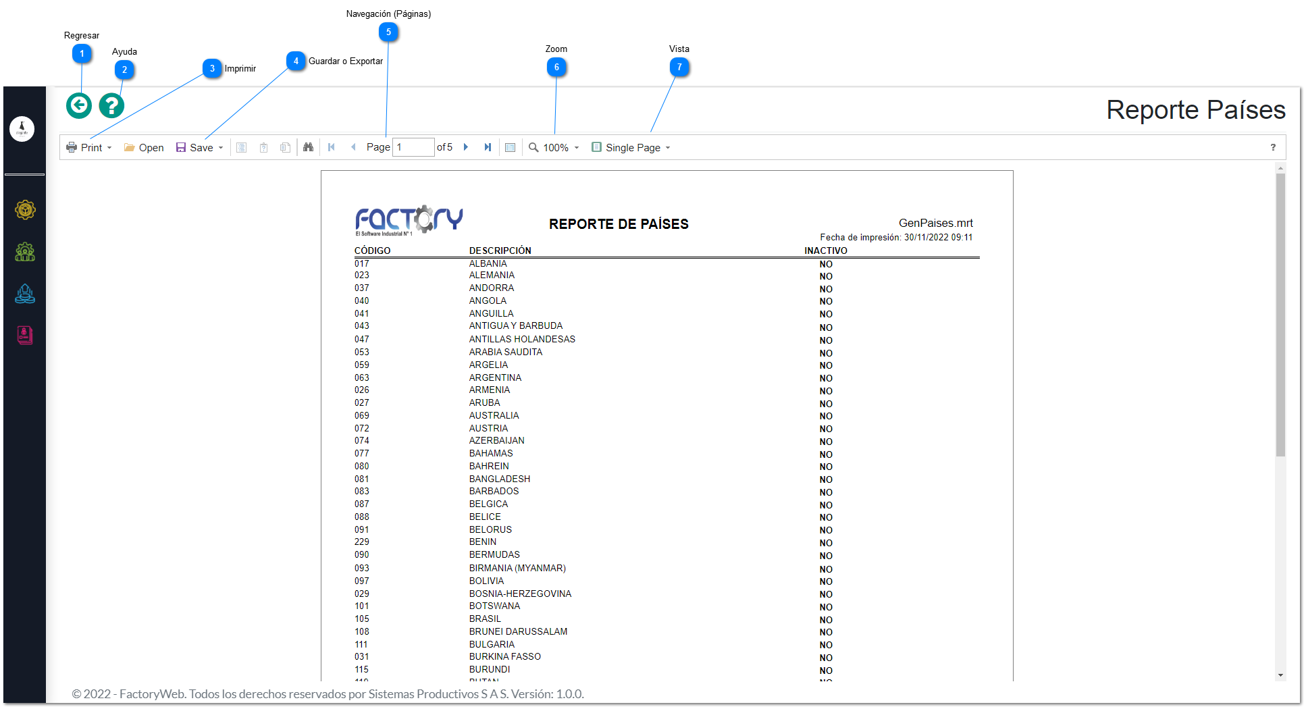Open the yellow gear module in the sidebar
This screenshot has height=709, width=1306.
click(25, 210)
